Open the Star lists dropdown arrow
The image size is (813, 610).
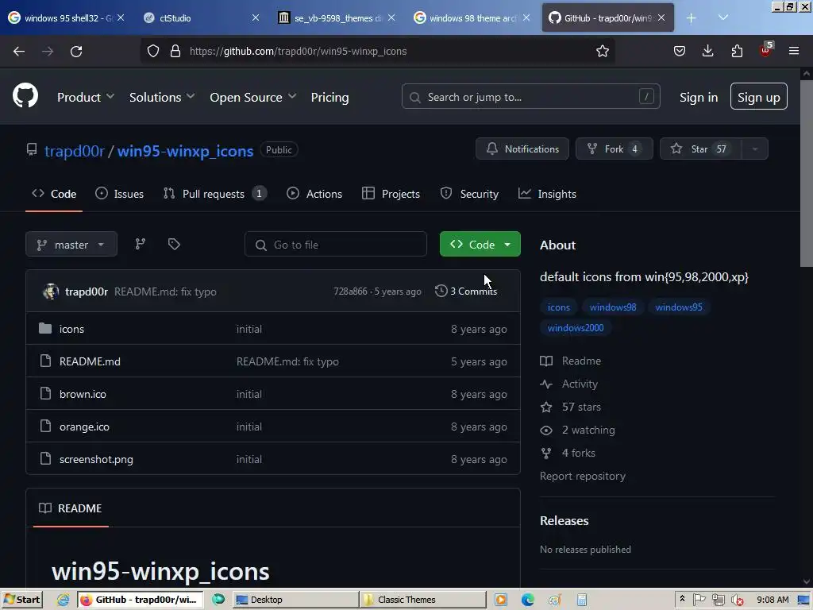click(x=755, y=149)
